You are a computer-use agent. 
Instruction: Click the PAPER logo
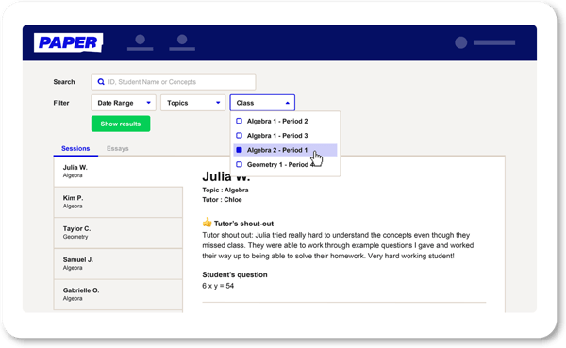click(x=68, y=42)
